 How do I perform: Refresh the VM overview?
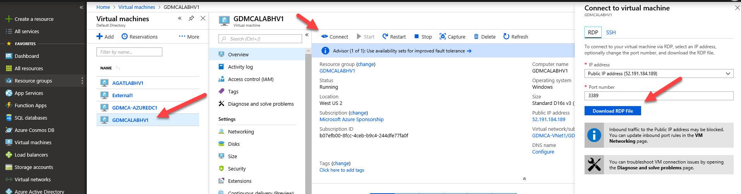516,37
